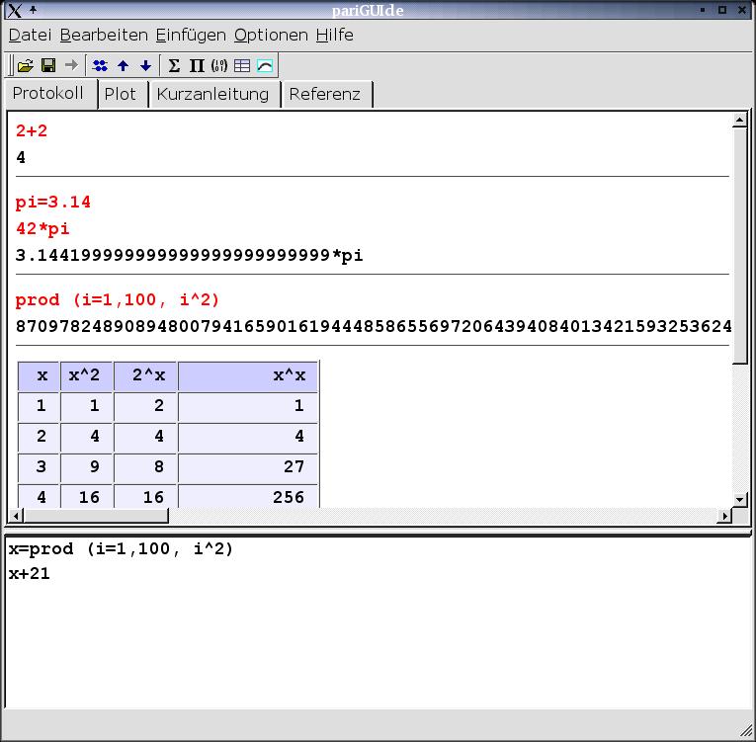Click the blue down arrow icon
The width and height of the screenshot is (756, 742).
pyautogui.click(x=145, y=66)
